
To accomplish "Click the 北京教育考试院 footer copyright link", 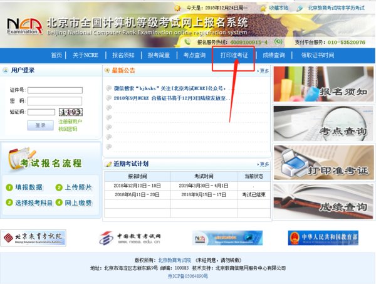I will pos(175,260).
